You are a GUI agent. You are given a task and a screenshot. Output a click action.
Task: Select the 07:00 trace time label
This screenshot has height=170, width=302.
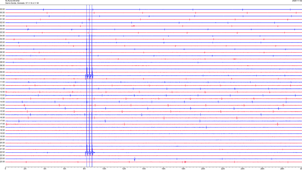click(3, 56)
